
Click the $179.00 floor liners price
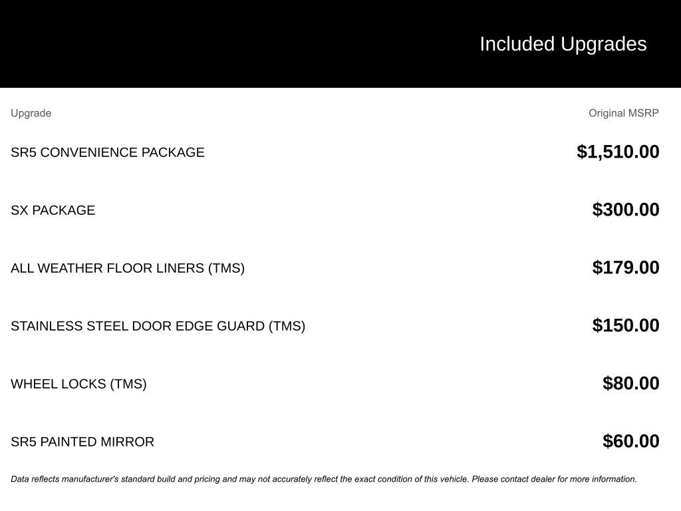(625, 267)
